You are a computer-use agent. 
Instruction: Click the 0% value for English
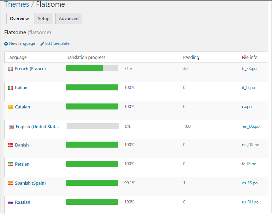pos(128,126)
